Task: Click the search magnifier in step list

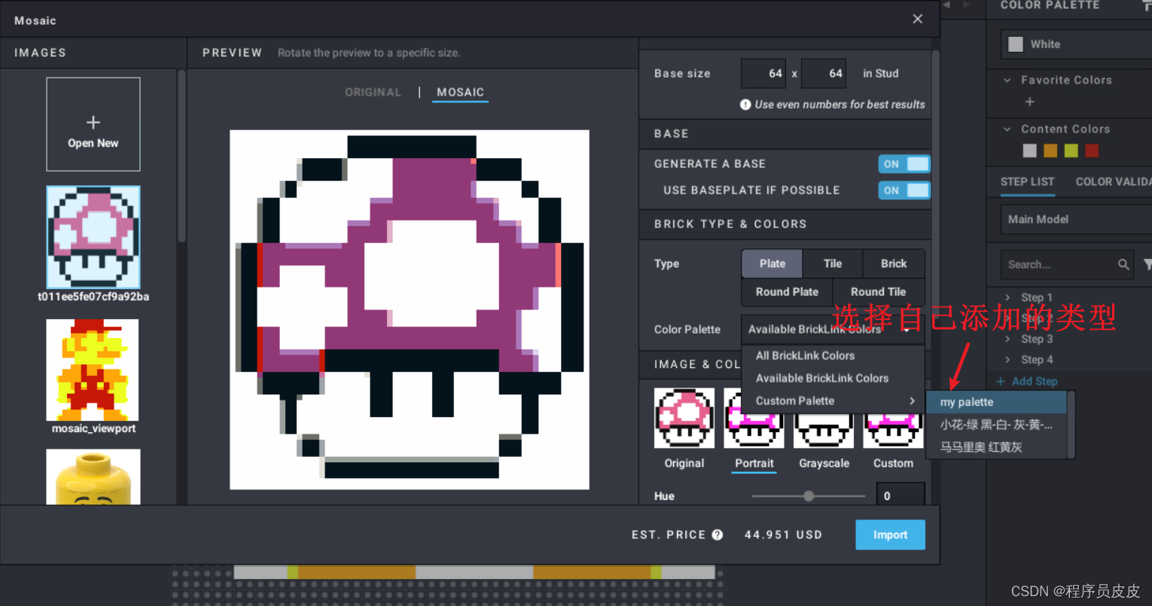Action: click(1123, 264)
